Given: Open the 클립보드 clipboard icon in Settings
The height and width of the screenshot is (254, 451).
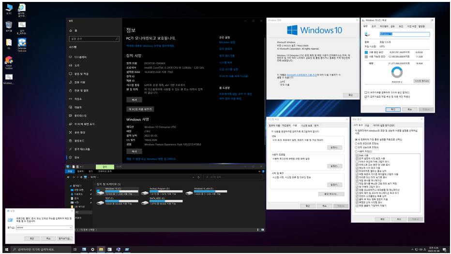Looking at the screenshot, I should click(71, 141).
